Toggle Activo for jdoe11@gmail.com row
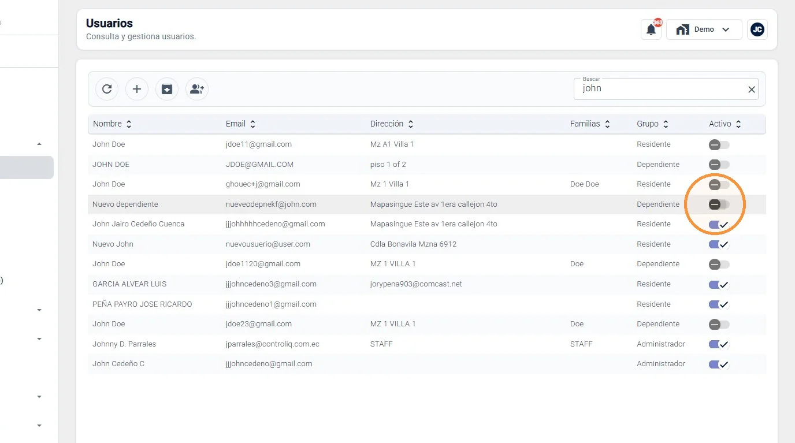 (x=719, y=145)
